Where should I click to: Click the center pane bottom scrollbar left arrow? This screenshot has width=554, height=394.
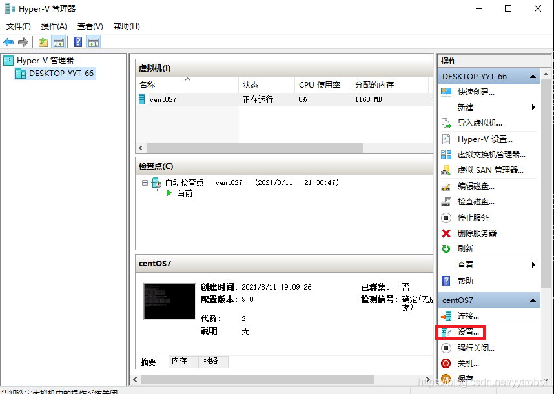click(x=135, y=380)
